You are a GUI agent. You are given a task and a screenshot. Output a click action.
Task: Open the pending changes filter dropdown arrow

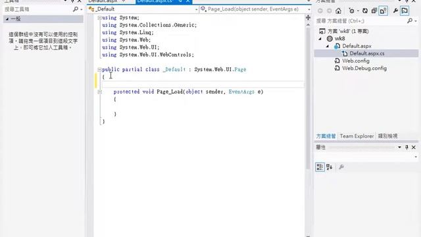click(x=358, y=11)
